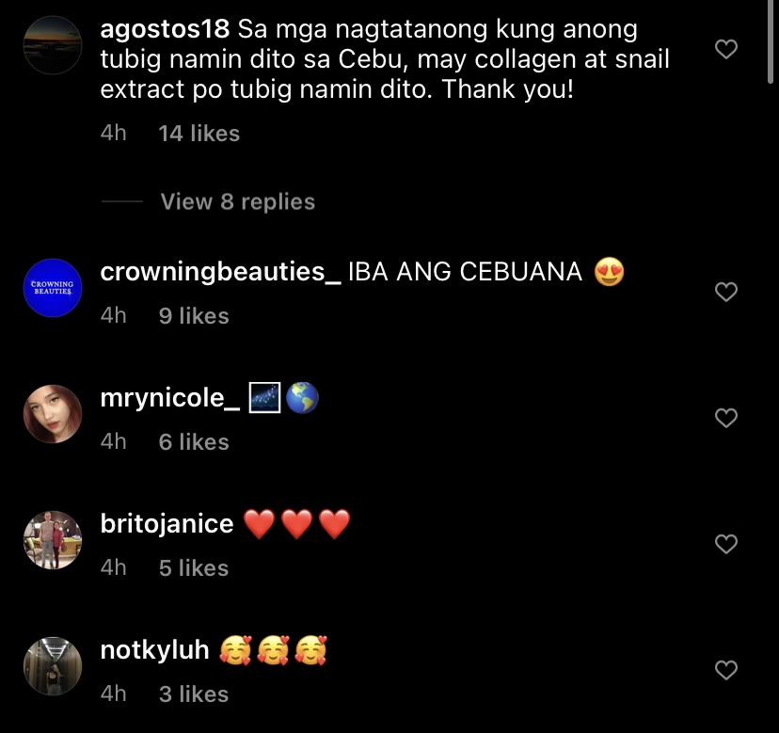Visit agostos18 username link
The image size is (779, 733).
165,29
